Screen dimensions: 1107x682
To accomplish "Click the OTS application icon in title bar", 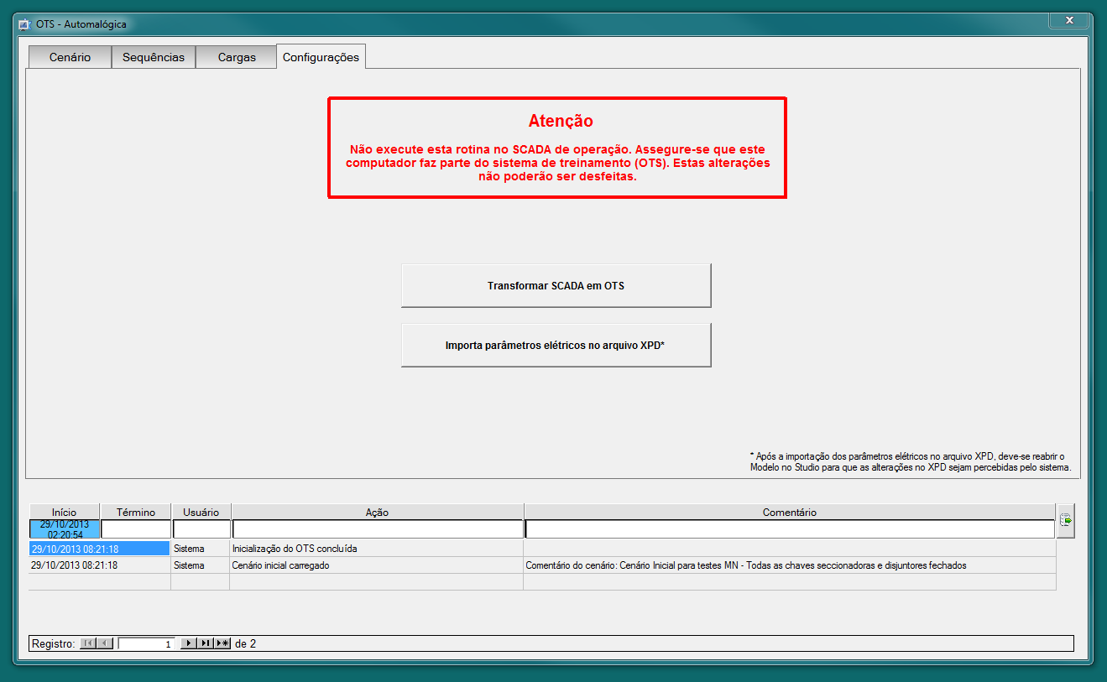I will [x=24, y=24].
